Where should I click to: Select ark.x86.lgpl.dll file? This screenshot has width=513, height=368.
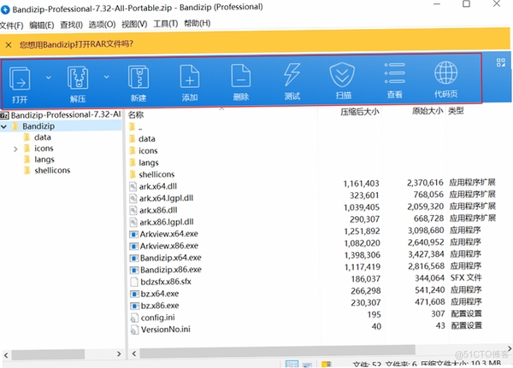167,222
